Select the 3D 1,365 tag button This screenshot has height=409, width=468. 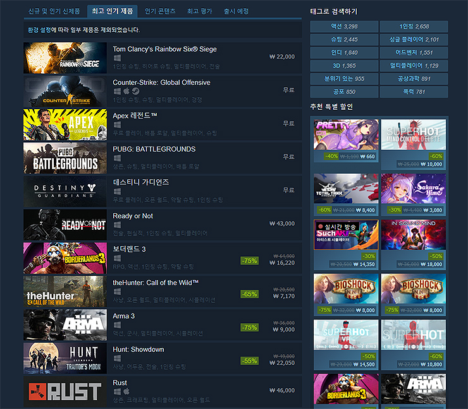[x=344, y=66]
